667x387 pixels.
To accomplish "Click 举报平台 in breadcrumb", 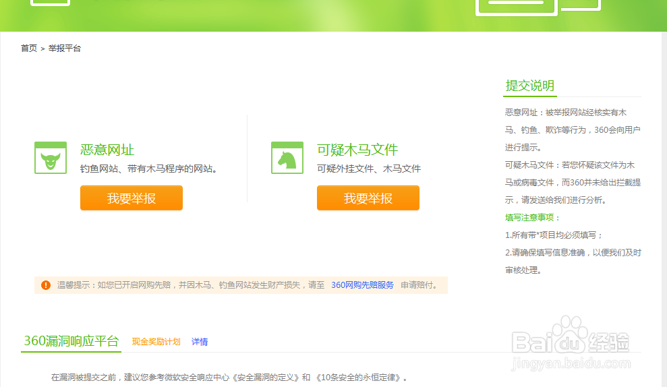I will point(65,49).
